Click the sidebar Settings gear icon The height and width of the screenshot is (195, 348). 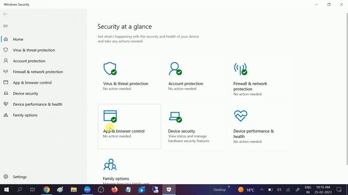(6, 177)
